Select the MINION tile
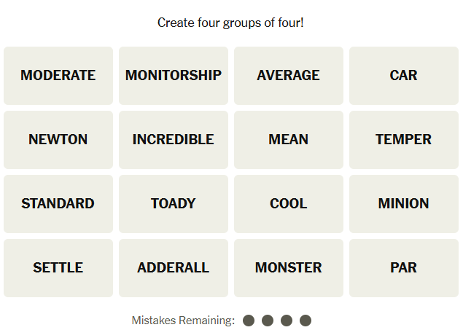The height and width of the screenshot is (330, 463). point(403,204)
